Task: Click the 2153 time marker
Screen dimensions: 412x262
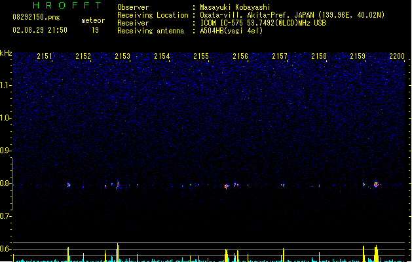Action: pyautogui.click(x=122, y=56)
